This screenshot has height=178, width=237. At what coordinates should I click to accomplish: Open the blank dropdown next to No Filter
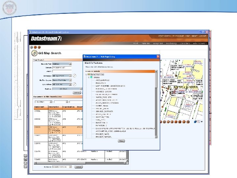pyautogui.click(x=61, y=102)
